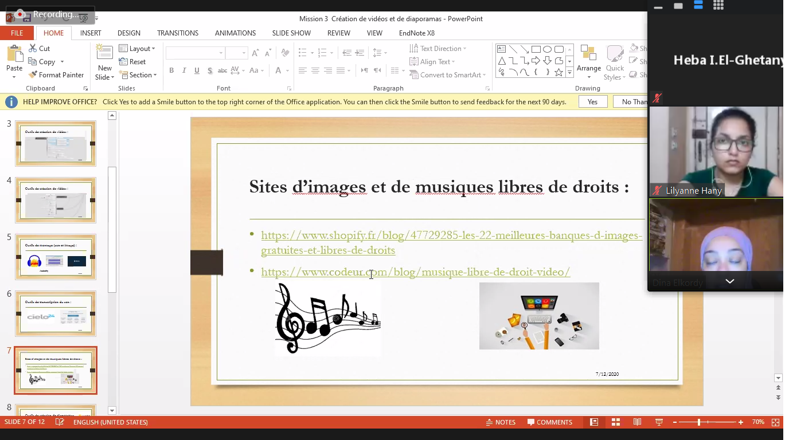Open the codeur.com musique libre link
The image size is (789, 440).
(415, 272)
